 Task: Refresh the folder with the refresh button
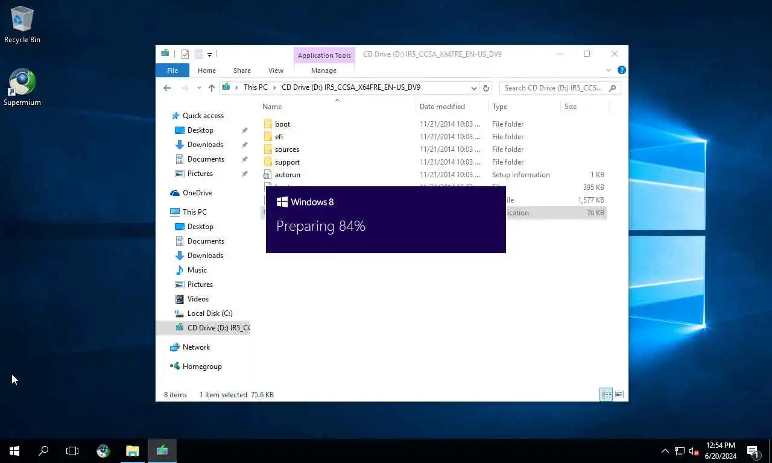click(486, 88)
